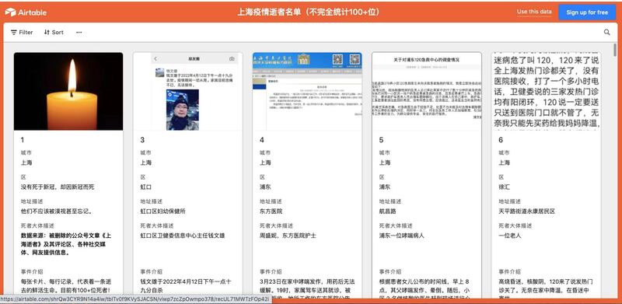
Task: Open the candle image on card 1
Action: click(68, 91)
